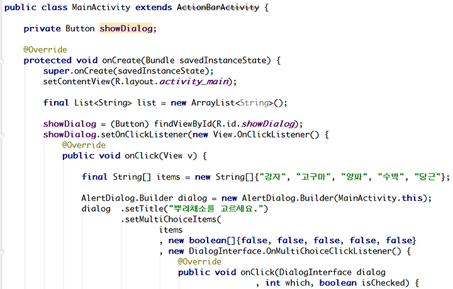Click the "고구마" string literal
Screen dimensions: 453x289
coord(314,177)
